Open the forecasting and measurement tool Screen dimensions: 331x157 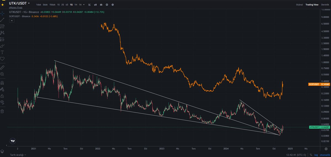(2, 39)
